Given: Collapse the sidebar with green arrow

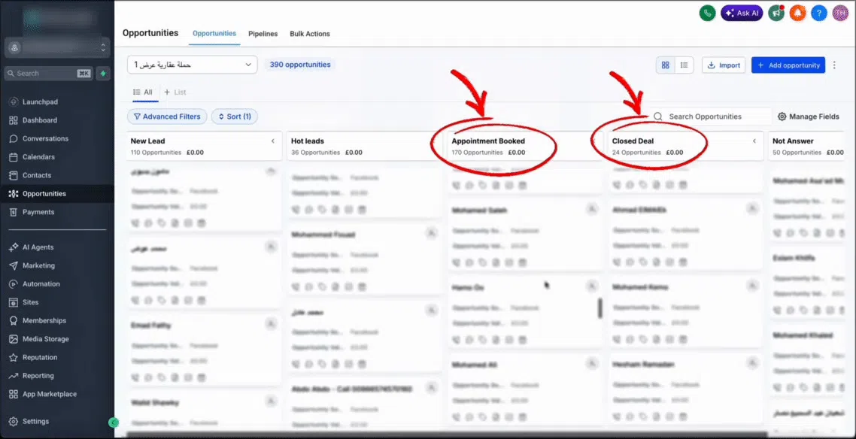Looking at the screenshot, I should pyautogui.click(x=113, y=422).
